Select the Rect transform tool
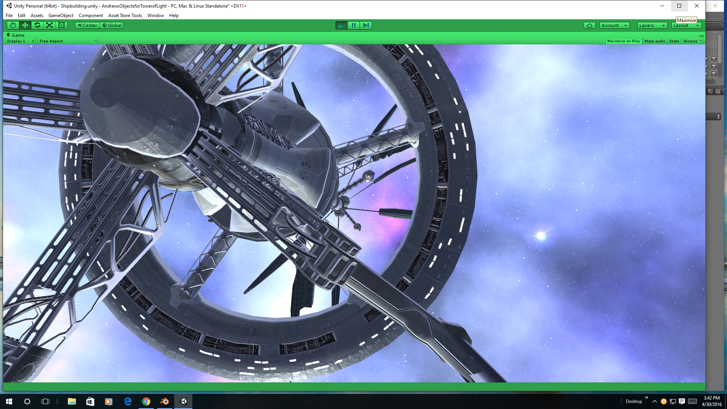The height and width of the screenshot is (409, 727). pos(61,25)
